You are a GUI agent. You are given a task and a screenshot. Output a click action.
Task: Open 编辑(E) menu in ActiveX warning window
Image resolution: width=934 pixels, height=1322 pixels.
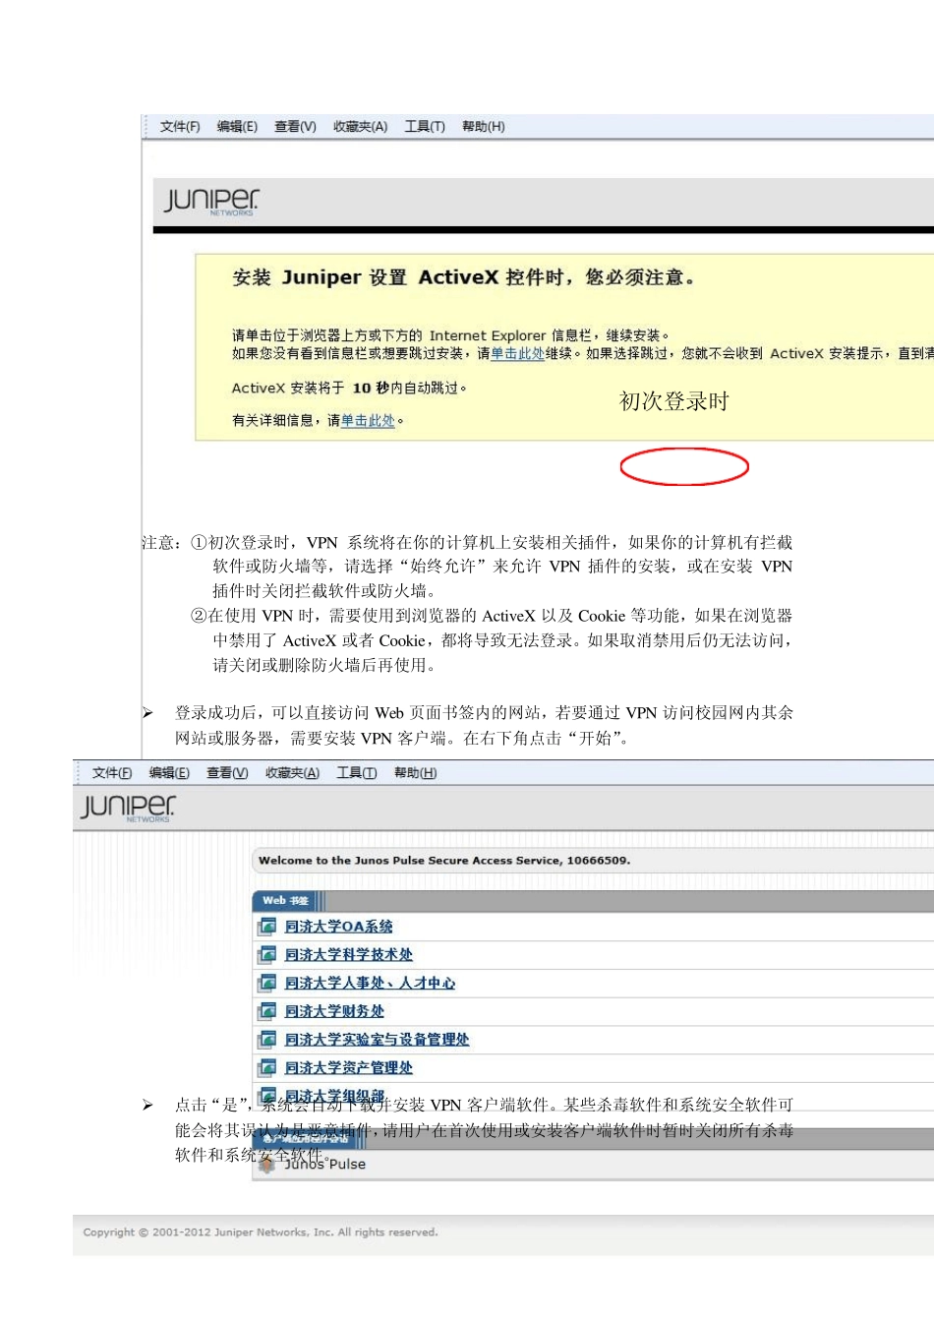[237, 127]
